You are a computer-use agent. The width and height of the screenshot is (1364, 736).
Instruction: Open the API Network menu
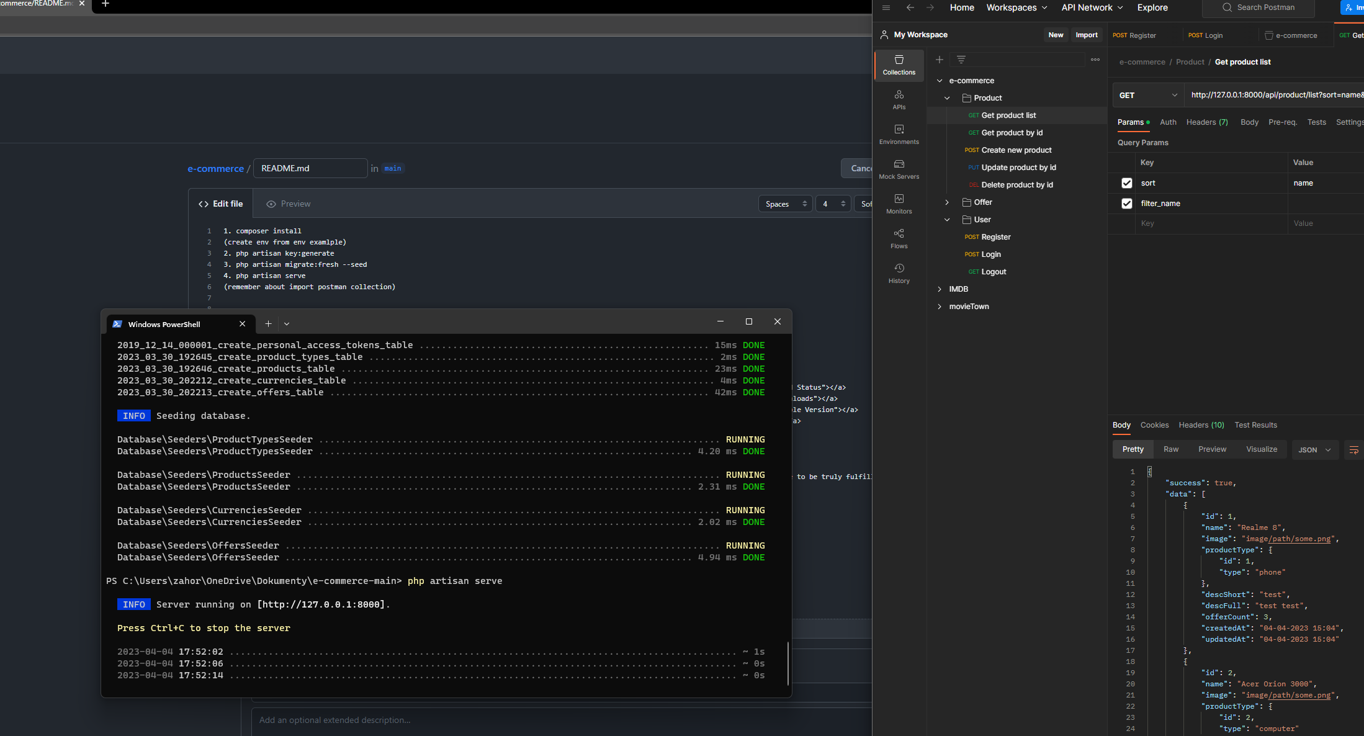(x=1092, y=7)
